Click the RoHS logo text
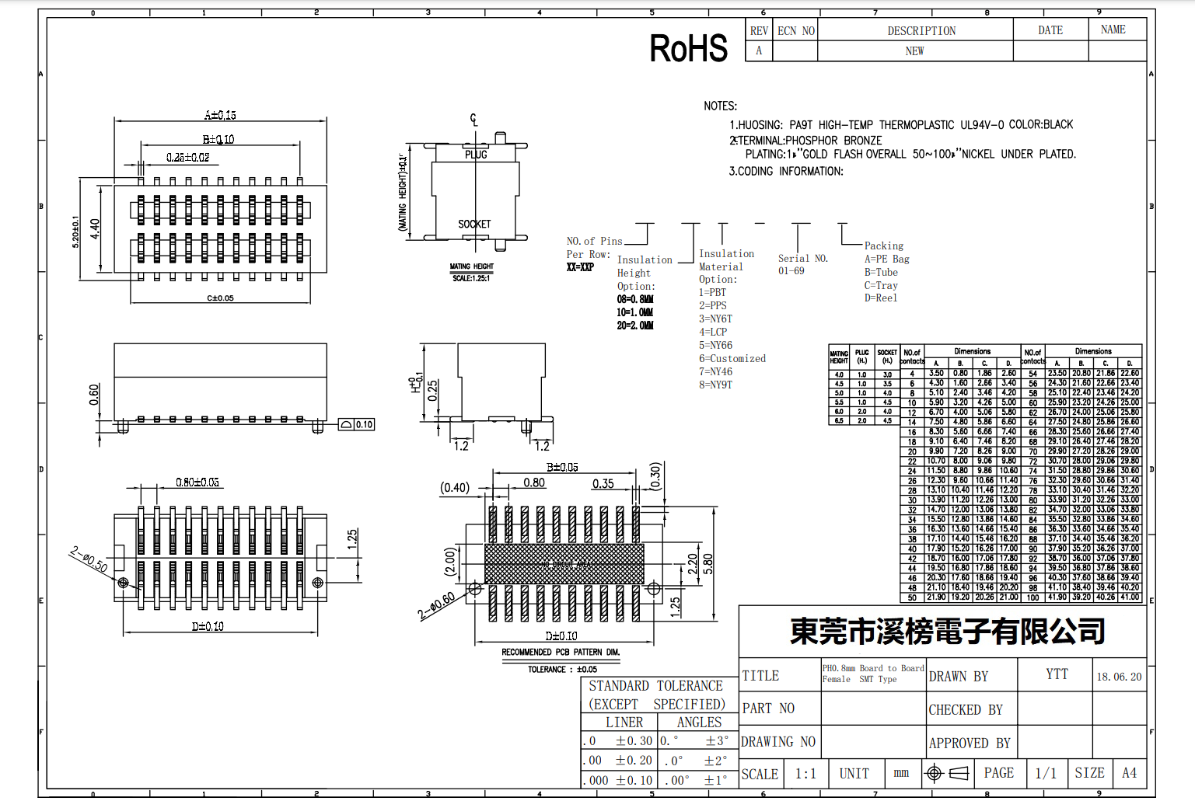 point(688,48)
